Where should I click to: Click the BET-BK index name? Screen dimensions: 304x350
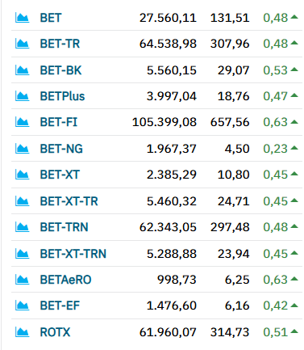60,70
